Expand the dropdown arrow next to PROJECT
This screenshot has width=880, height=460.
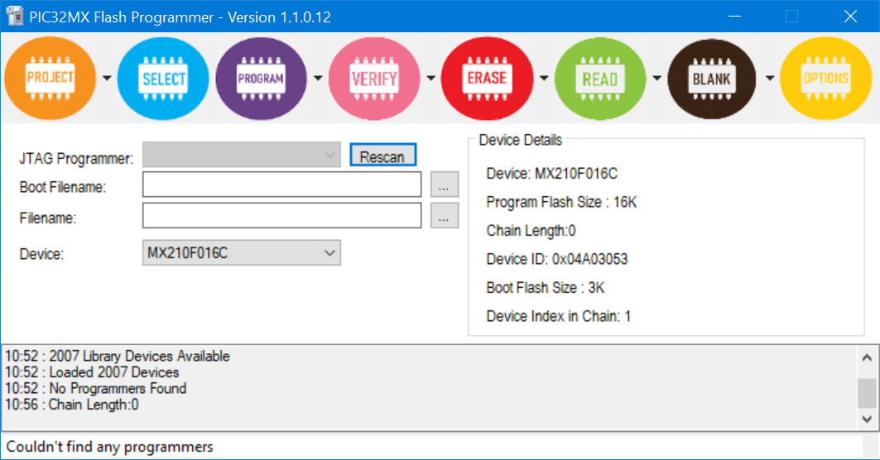click(x=107, y=79)
